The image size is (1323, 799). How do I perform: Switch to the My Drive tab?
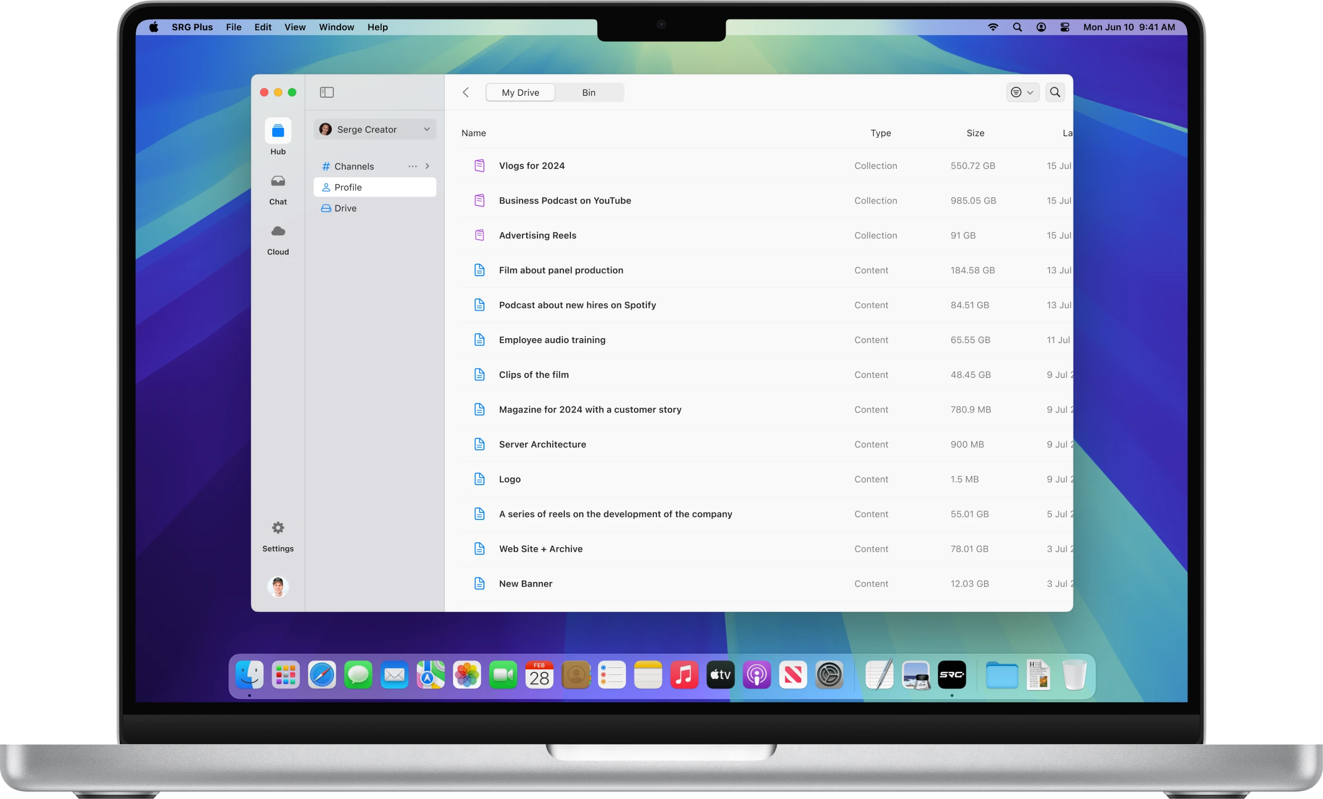pos(520,92)
